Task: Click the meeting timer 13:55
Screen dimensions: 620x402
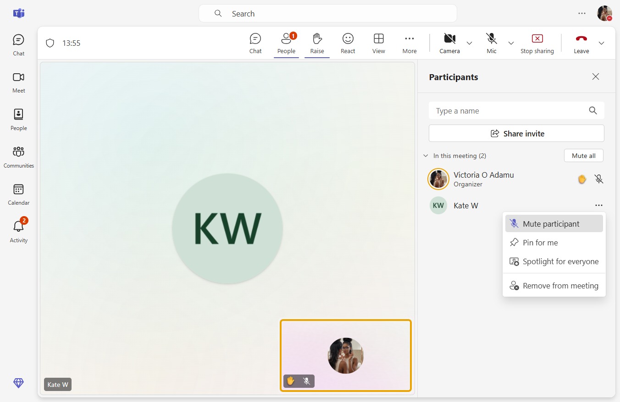Action: (x=71, y=43)
